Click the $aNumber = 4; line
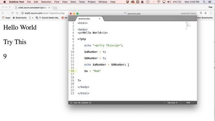This screenshot has width=215, height=121. tap(95, 52)
